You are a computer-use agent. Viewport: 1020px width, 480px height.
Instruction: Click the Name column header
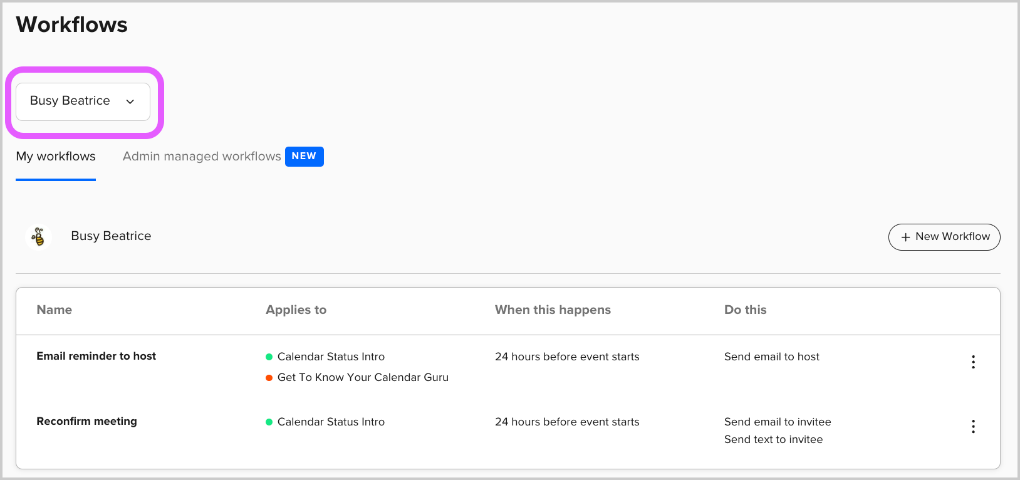(x=54, y=310)
